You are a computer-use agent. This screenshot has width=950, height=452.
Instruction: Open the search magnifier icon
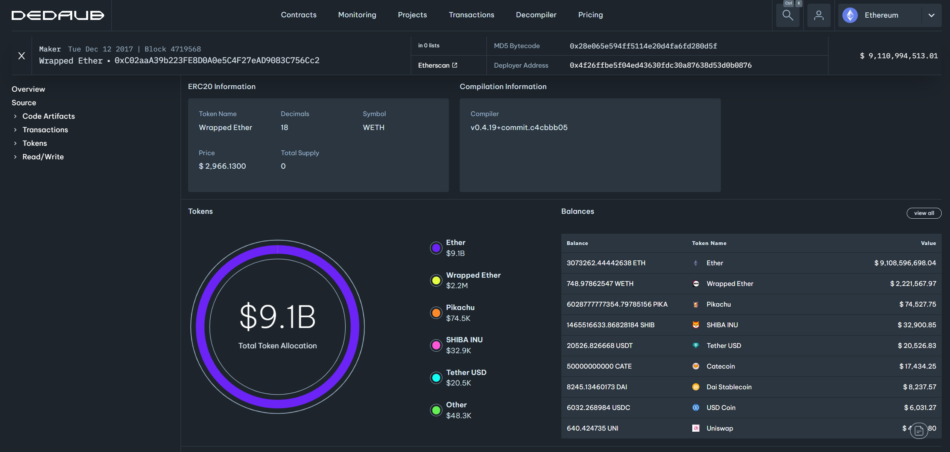click(x=787, y=15)
